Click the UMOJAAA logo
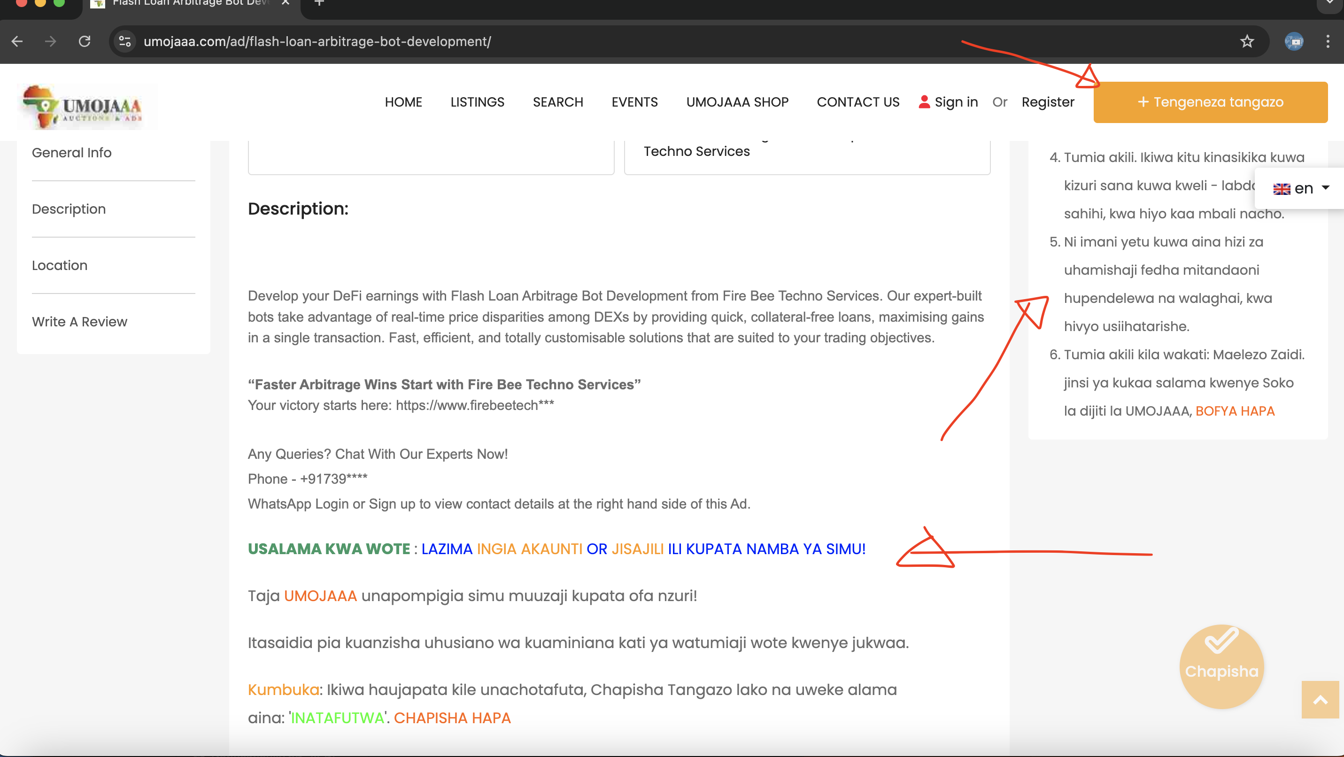The image size is (1344, 757). [86, 107]
